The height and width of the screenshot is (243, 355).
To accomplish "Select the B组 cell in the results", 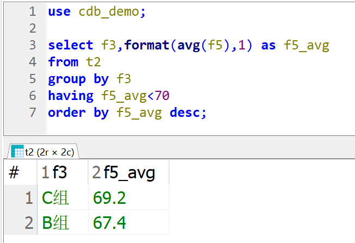I will coord(55,222).
